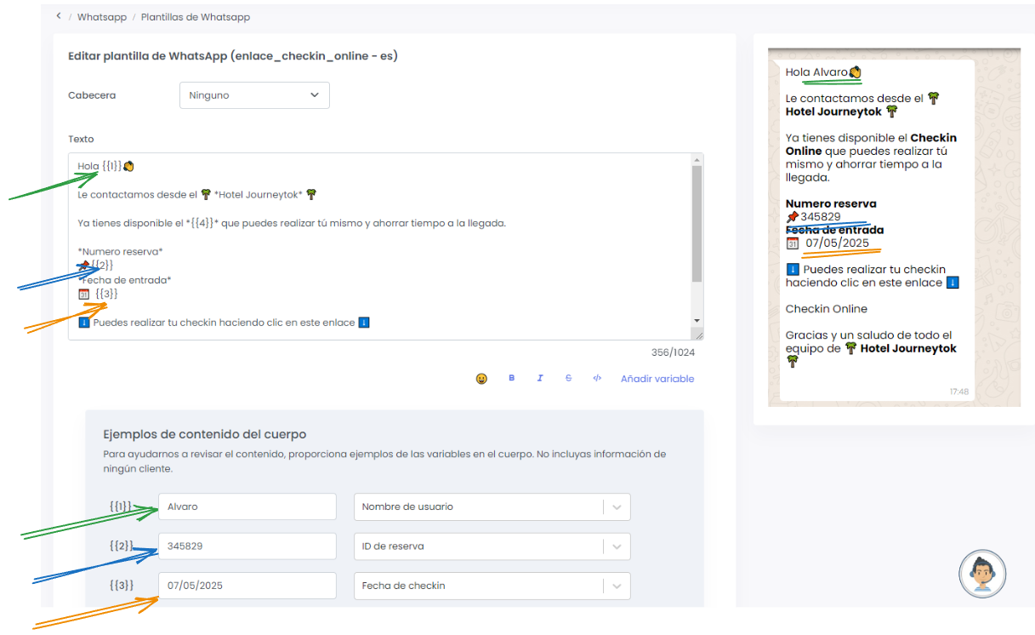Click the emoji picker icon
Screen dimensions: 1035x635
pyautogui.click(x=481, y=379)
